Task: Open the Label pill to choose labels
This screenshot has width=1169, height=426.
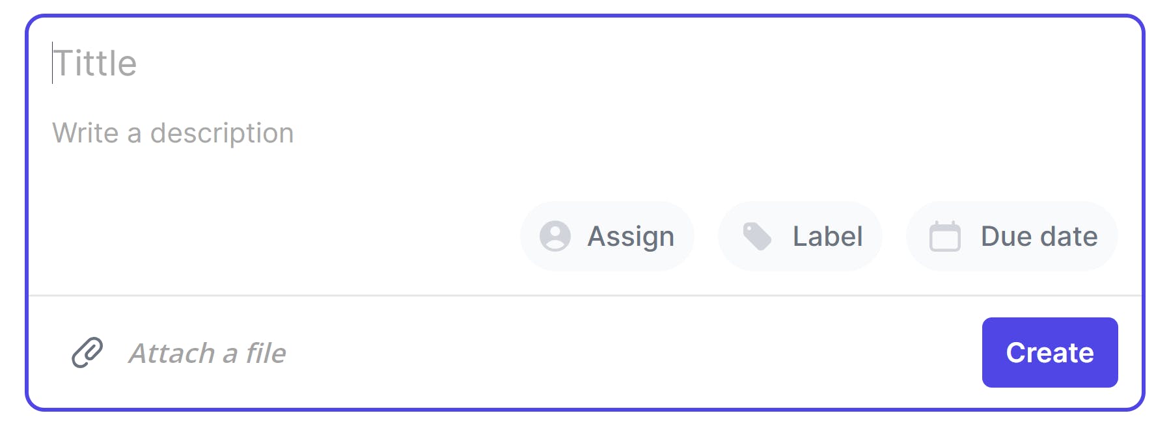Action: pyautogui.click(x=800, y=236)
